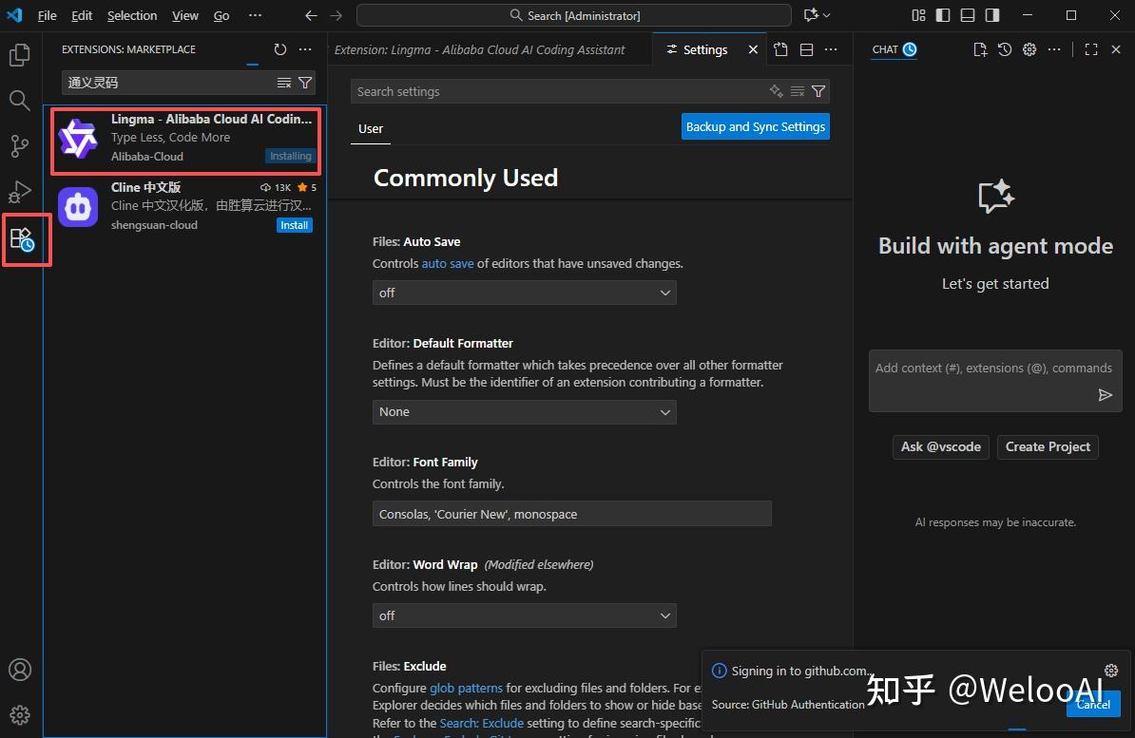Open Extensions views and more actions menu
This screenshot has height=738, width=1135.
click(x=305, y=49)
